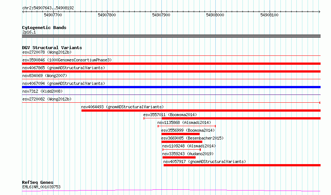Open the Cytogenetic Bands track heading
331x195 pixels.
(44, 28)
